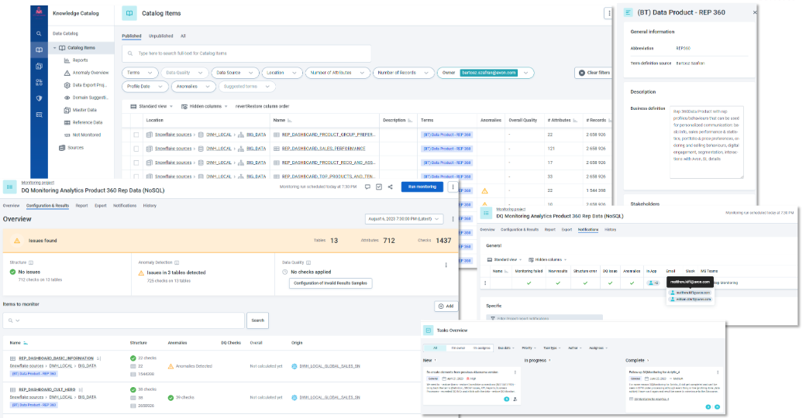806x418 pixels.
Task: Click the sort icon beside the Name column in Catalog Items
Action: tap(289, 121)
